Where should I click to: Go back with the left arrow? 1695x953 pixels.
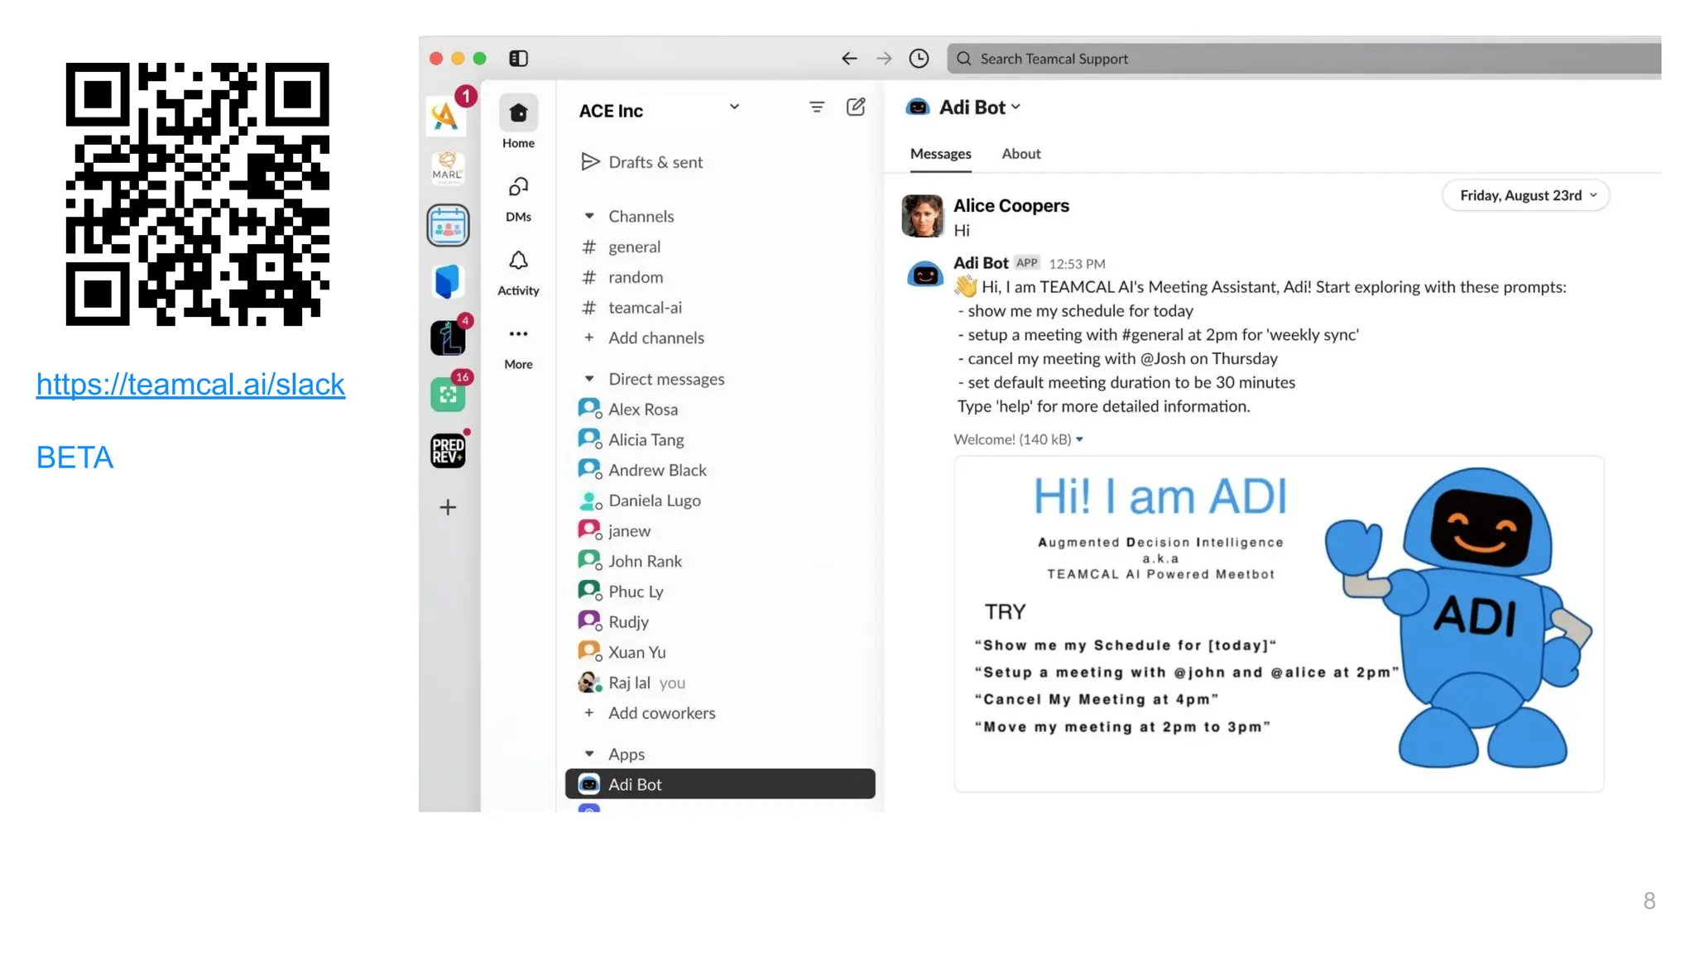click(849, 59)
